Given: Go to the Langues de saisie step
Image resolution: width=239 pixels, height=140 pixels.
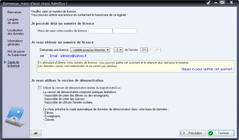Looking at the screenshot, I should coord(13,21).
